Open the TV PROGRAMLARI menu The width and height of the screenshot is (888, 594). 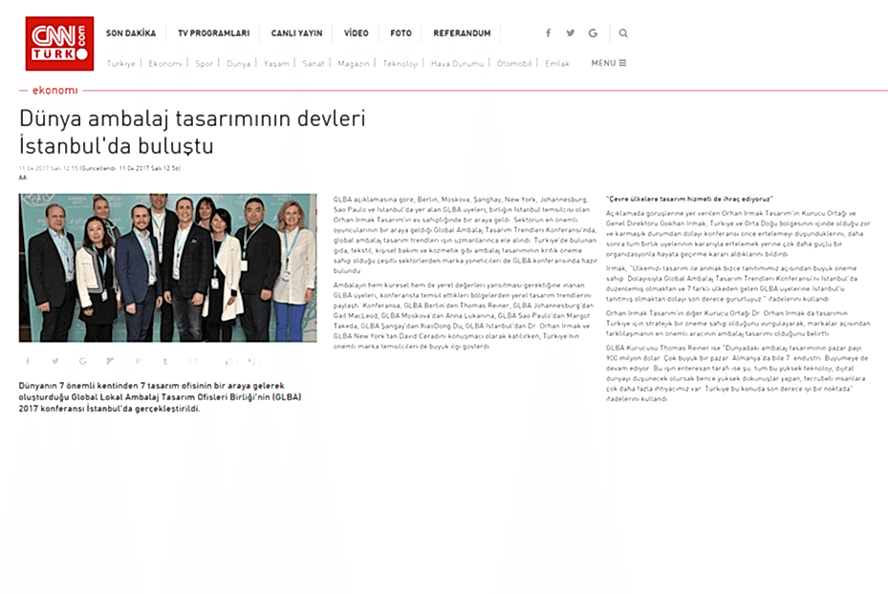tap(213, 33)
